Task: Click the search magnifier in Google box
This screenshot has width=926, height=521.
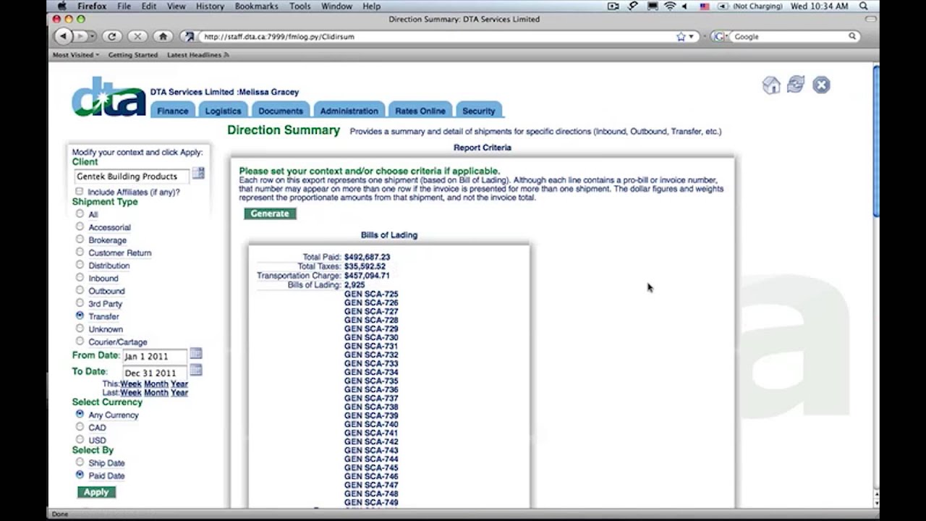Action: tap(852, 36)
